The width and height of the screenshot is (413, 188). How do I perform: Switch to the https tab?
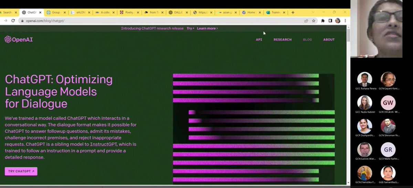tap(202, 12)
